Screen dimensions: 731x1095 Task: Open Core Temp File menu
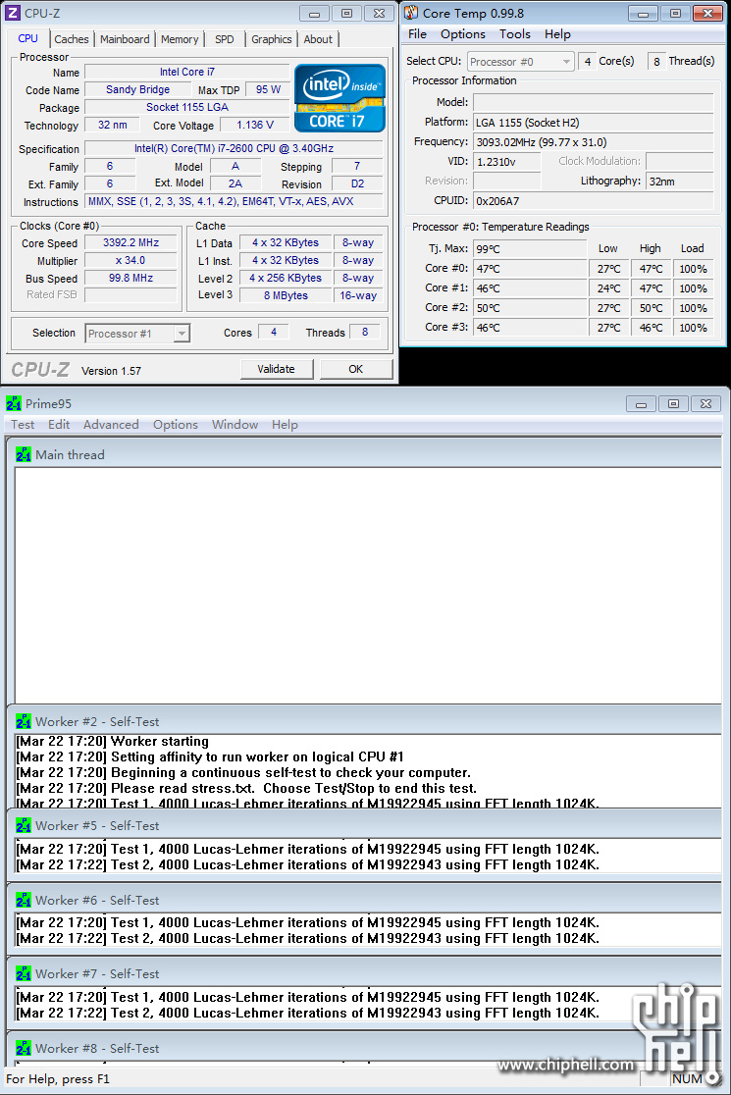(417, 34)
